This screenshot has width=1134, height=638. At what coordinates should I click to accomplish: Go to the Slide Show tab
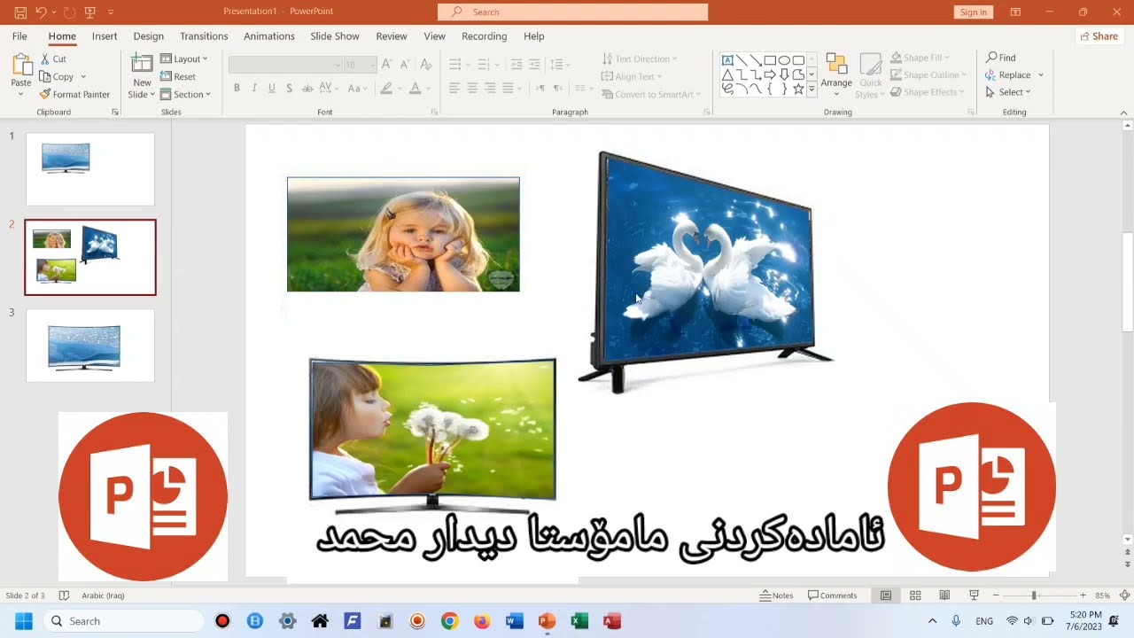click(x=335, y=36)
